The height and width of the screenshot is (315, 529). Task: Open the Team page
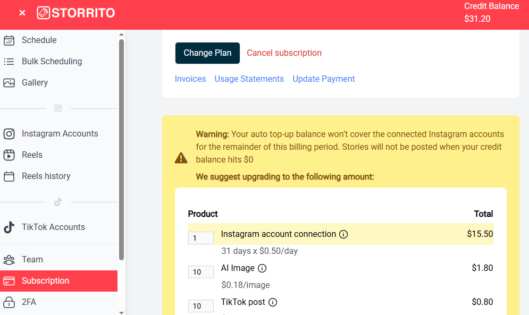tap(33, 259)
